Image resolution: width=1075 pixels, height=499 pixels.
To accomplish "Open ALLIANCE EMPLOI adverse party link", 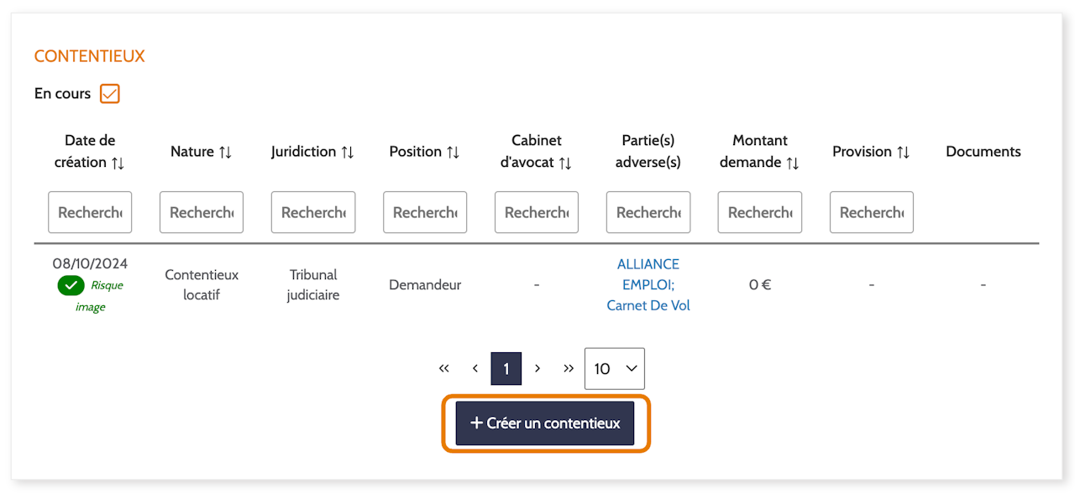I will click(x=648, y=274).
